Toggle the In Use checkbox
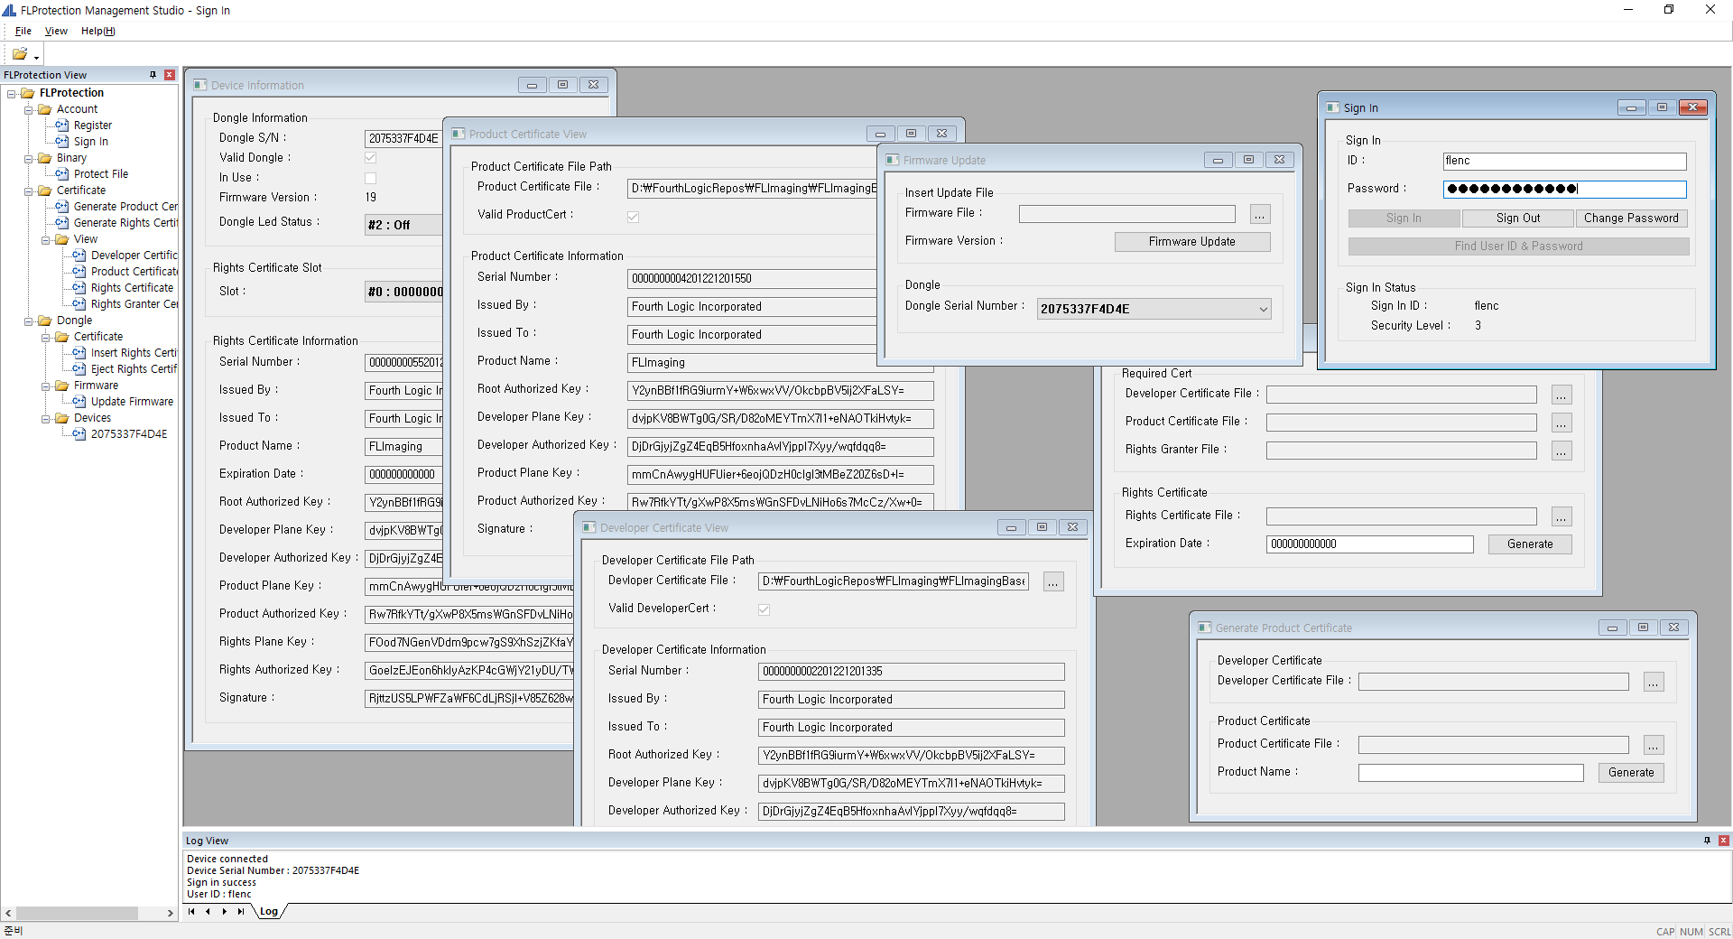 pos(370,179)
